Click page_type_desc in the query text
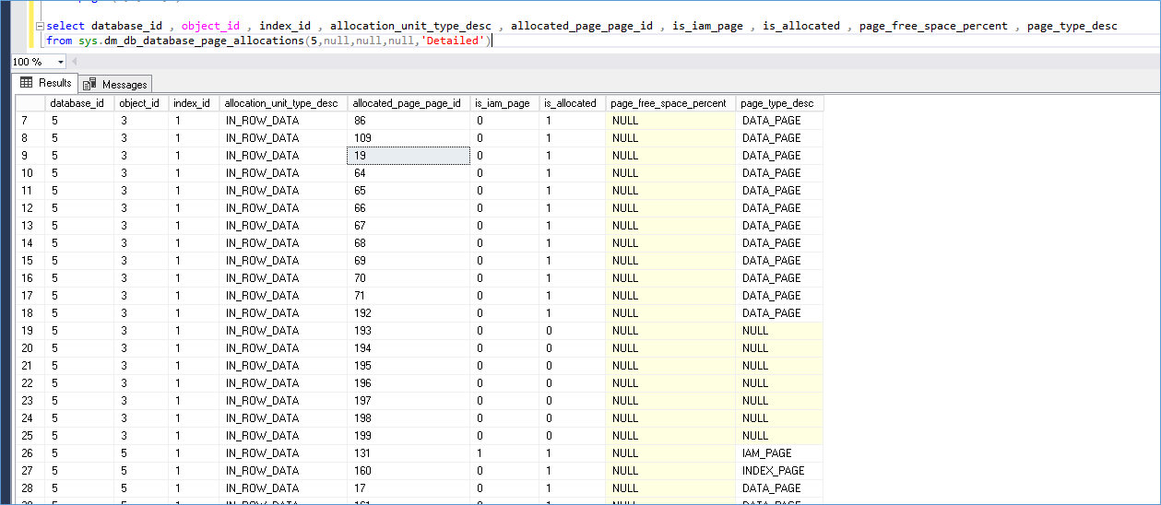 [1072, 26]
